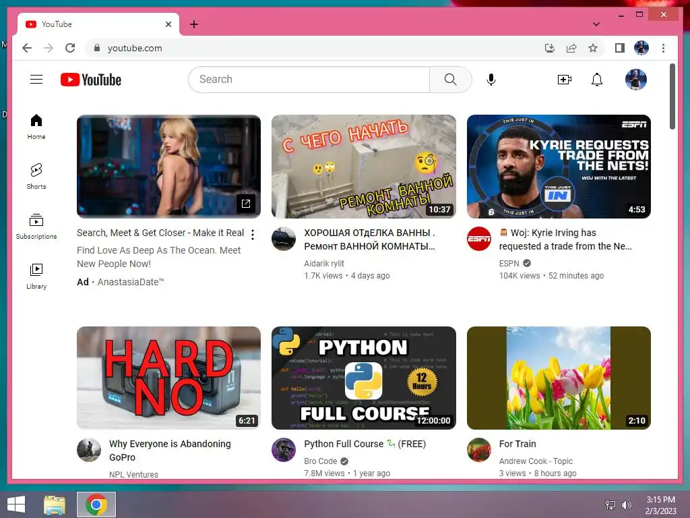Share this page icon in address bar
This screenshot has height=518, width=690.
(x=571, y=48)
